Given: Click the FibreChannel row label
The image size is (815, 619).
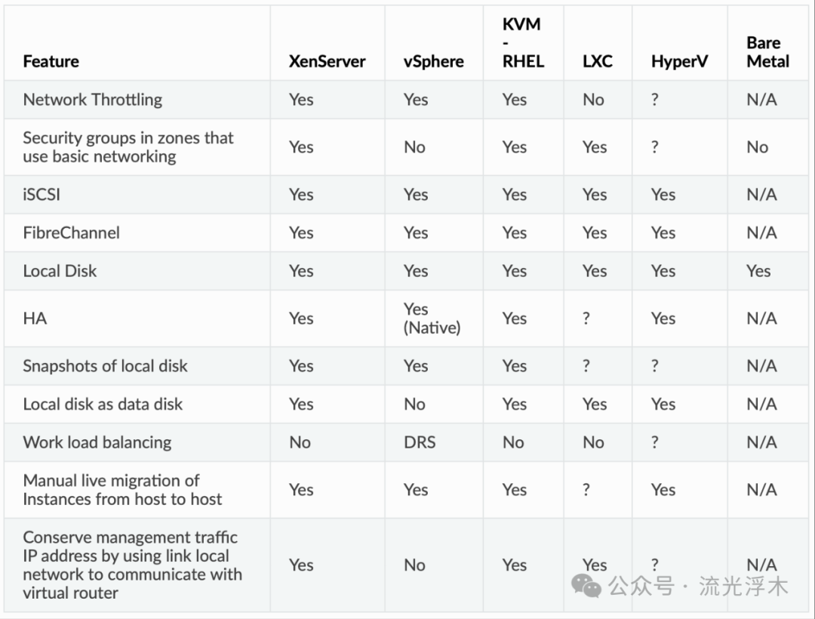Looking at the screenshot, I should [x=71, y=233].
